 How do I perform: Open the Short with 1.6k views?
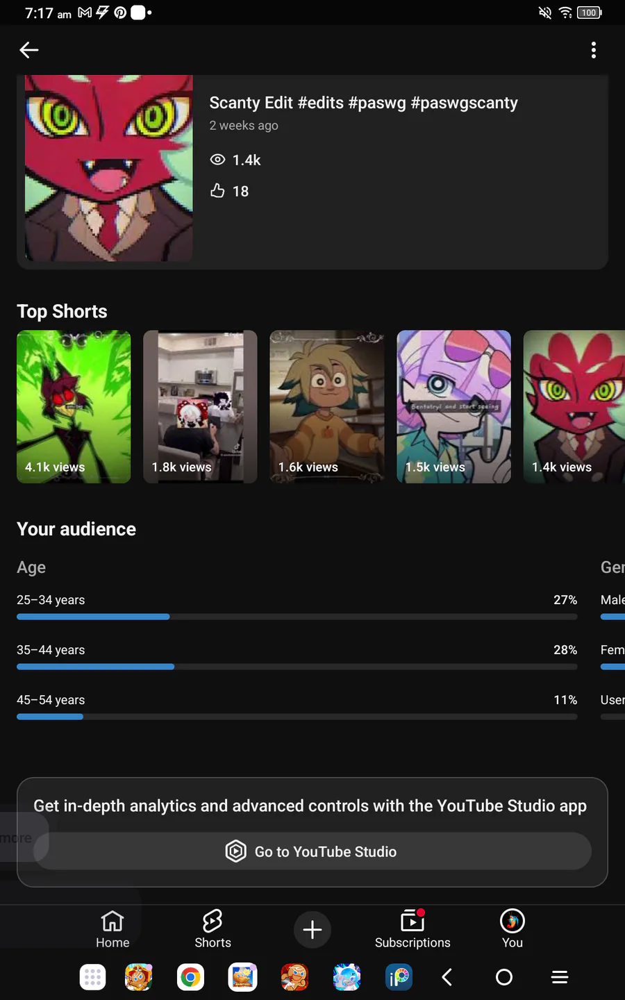pyautogui.click(x=327, y=406)
